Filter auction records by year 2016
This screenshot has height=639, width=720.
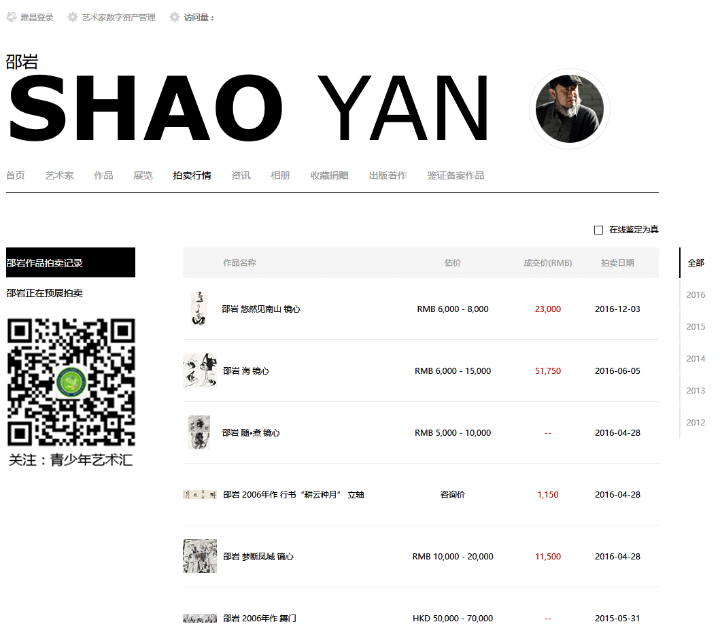[696, 295]
